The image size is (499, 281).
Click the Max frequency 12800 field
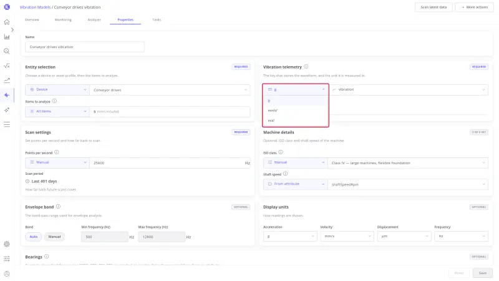click(162, 237)
